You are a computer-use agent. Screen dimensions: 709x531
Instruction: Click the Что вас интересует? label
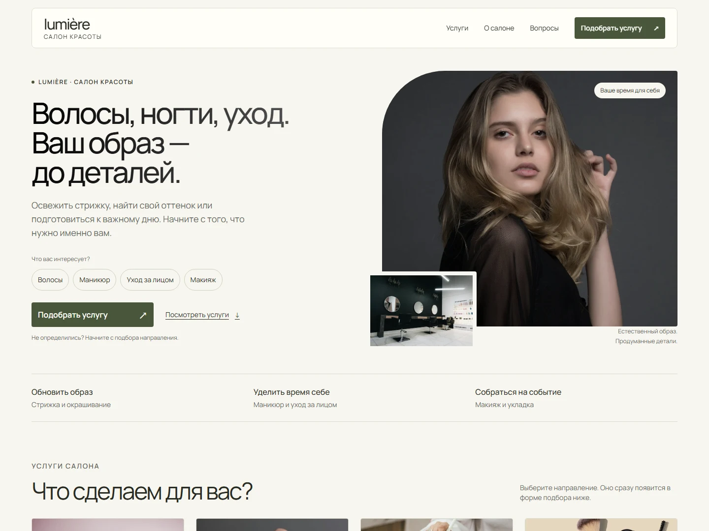(x=61, y=259)
